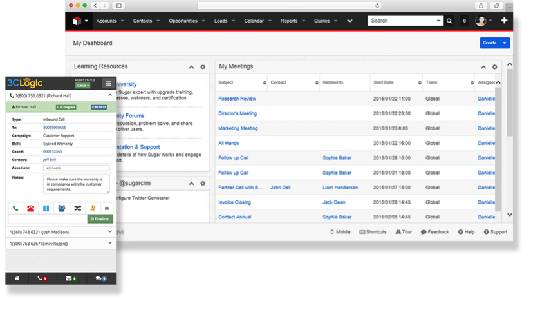The width and height of the screenshot is (560, 319).
Task: Collapse the My Meetings dashlet
Action: click(x=483, y=67)
